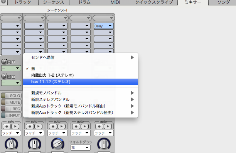
Task: Expand the 新規モノバンドル submenu arrow
Action: pyautogui.click(x=132, y=93)
